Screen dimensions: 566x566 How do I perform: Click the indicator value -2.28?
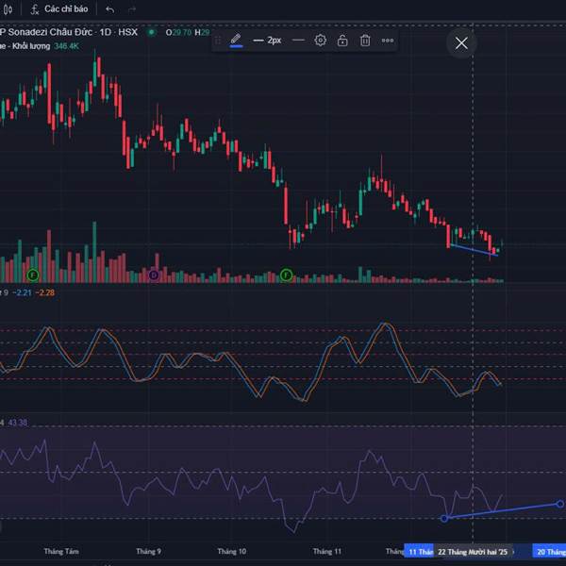[45, 292]
